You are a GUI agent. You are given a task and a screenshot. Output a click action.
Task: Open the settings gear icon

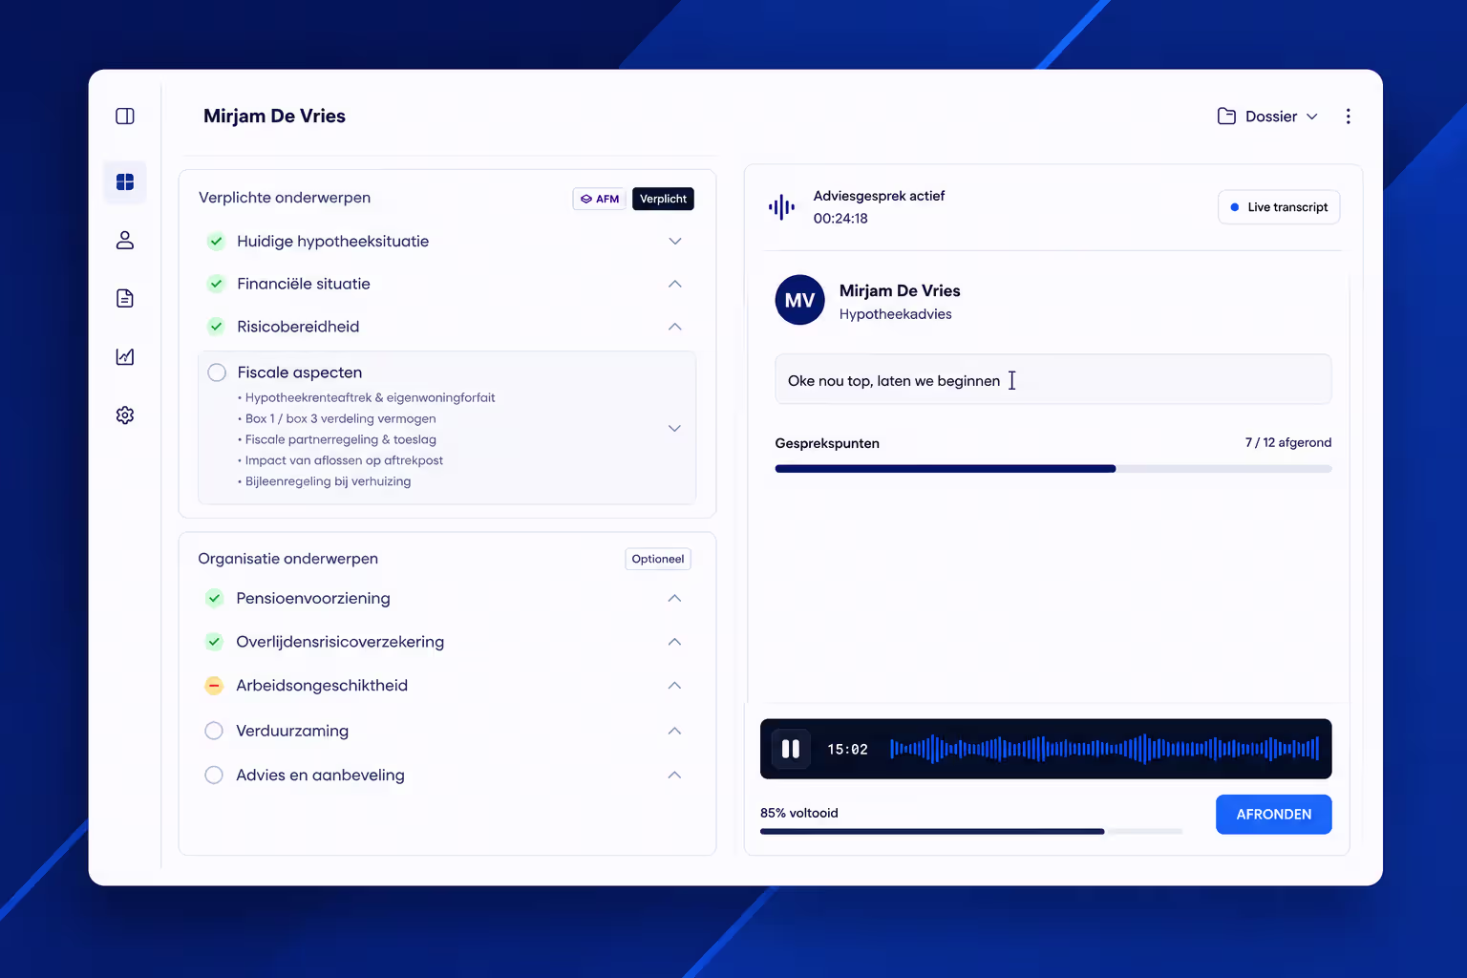click(x=125, y=415)
